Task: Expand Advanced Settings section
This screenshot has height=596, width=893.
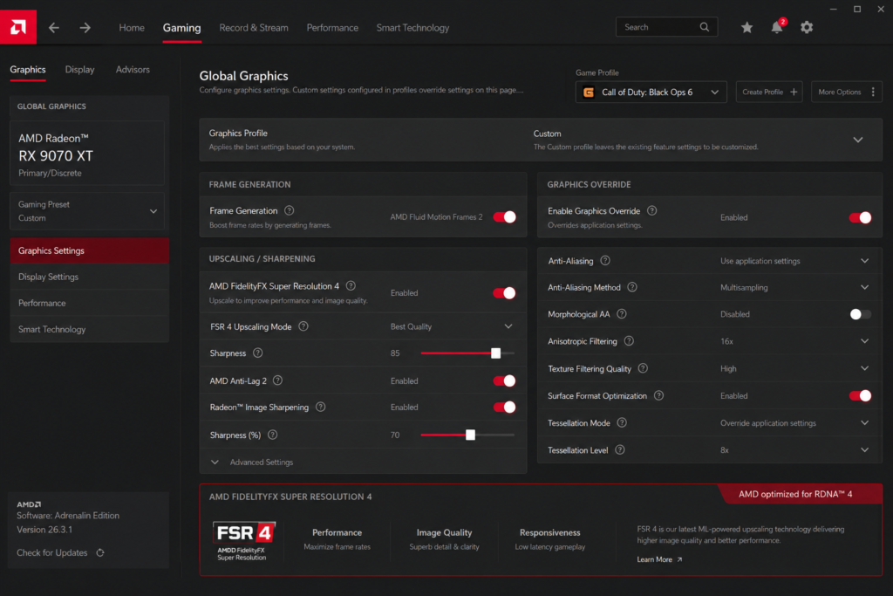Action: click(x=252, y=462)
